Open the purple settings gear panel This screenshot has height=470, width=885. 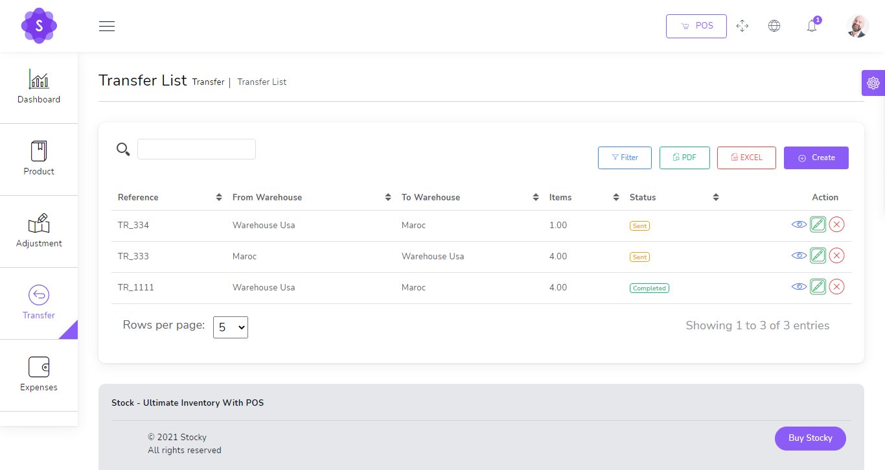point(873,83)
